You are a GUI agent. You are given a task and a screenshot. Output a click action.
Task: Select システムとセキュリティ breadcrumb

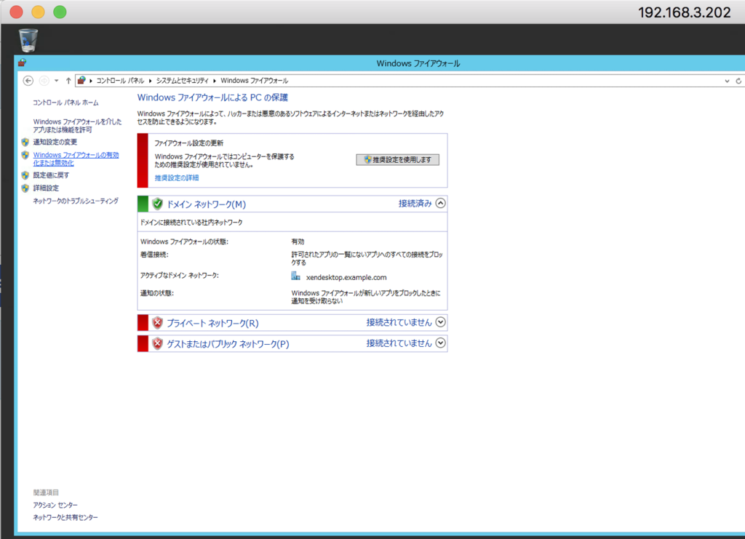tap(182, 81)
